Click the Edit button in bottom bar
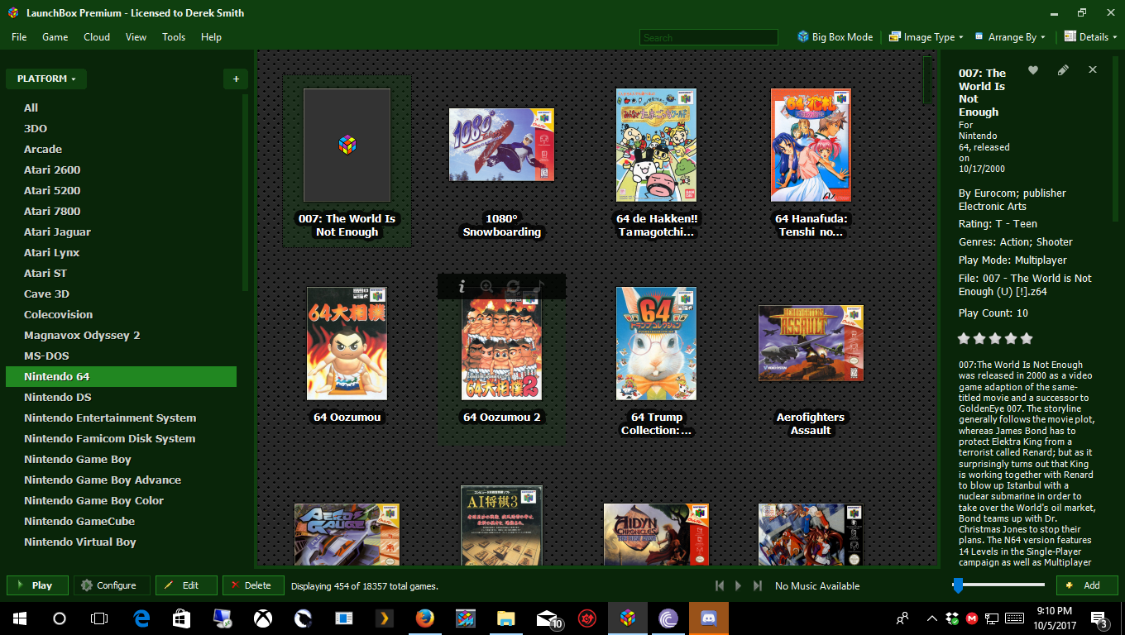Screen dimensions: 1125x635 [x=186, y=585]
